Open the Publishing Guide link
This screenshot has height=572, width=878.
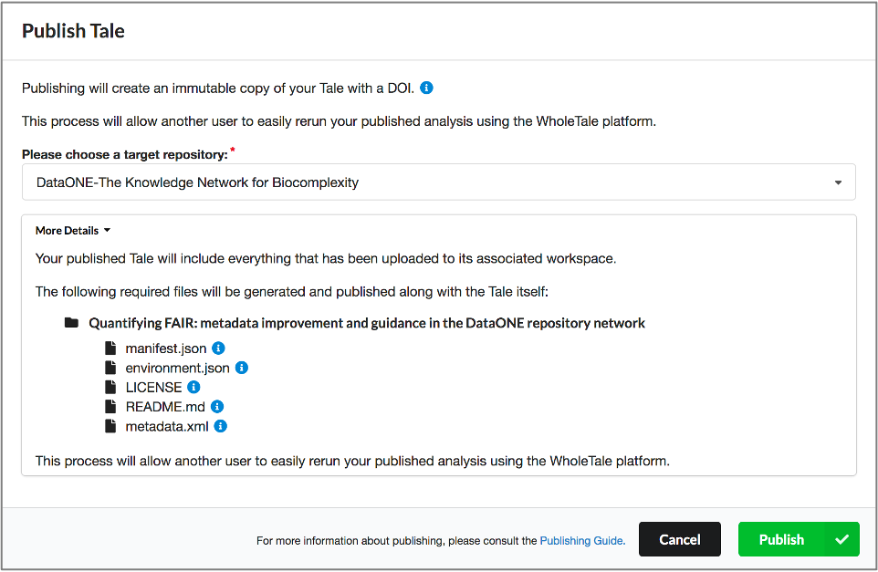coord(582,541)
